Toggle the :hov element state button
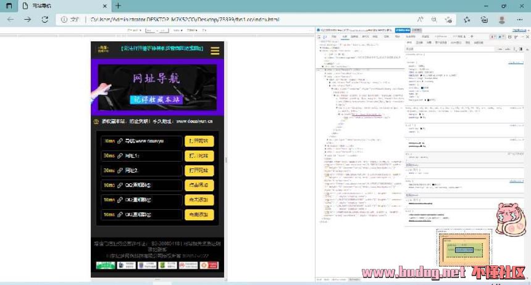The width and height of the screenshot is (531, 285). (501, 49)
